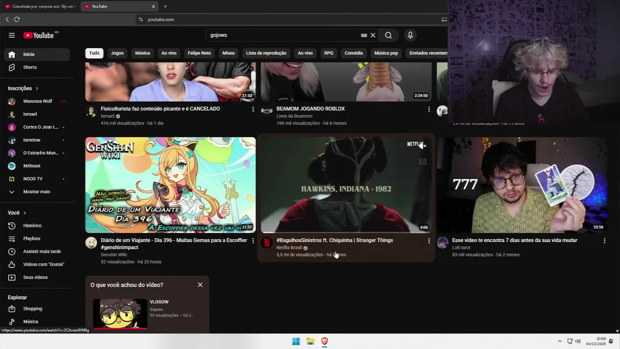
Task: Select the Lista de reprodução chip
Action: [x=266, y=53]
